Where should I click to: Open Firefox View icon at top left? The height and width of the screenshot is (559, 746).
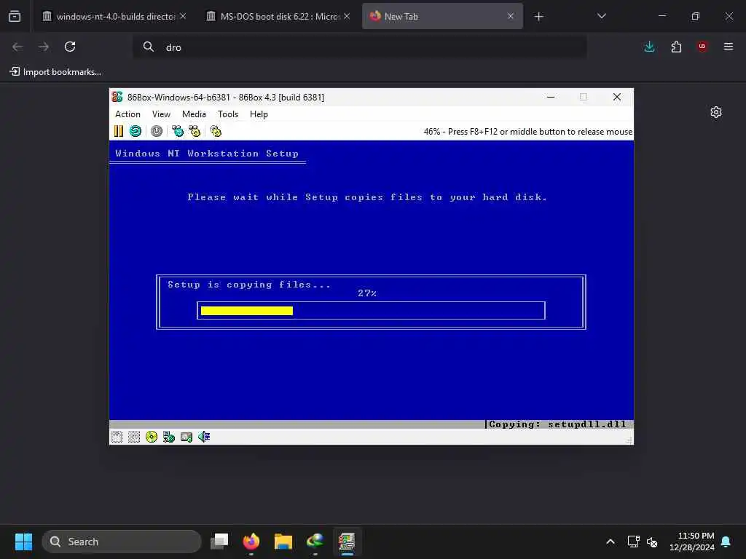click(x=15, y=16)
